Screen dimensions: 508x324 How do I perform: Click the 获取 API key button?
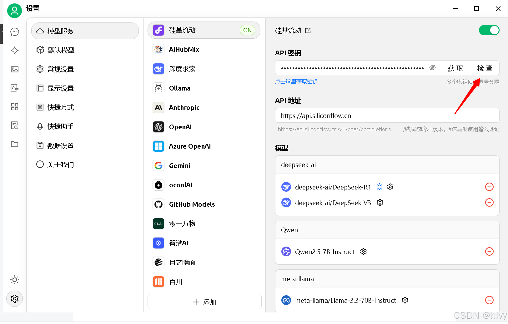(455, 68)
